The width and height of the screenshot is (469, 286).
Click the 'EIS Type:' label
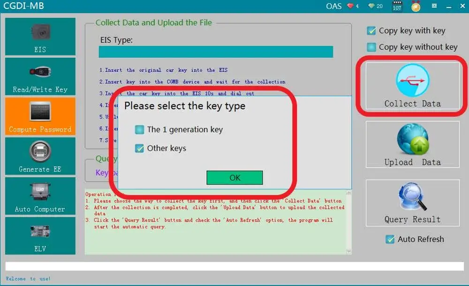click(x=116, y=40)
